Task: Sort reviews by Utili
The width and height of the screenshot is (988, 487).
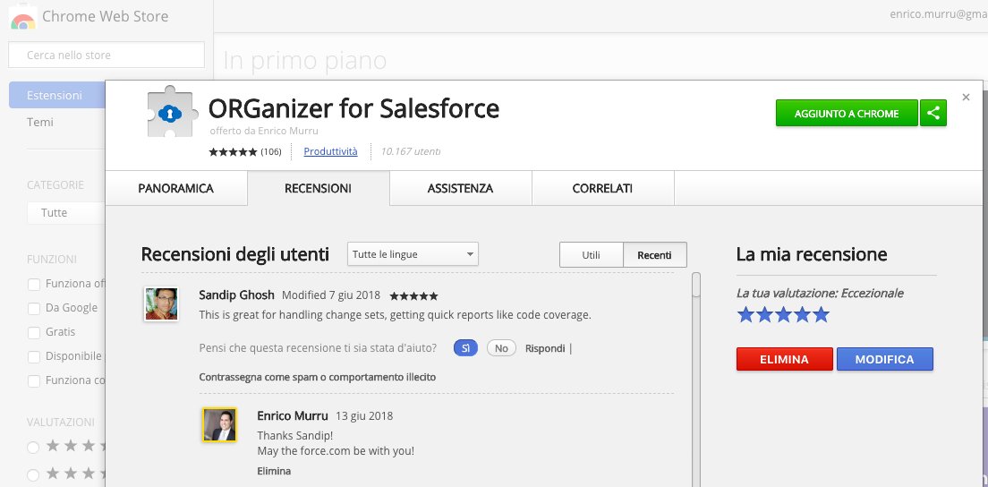Action: tap(591, 255)
